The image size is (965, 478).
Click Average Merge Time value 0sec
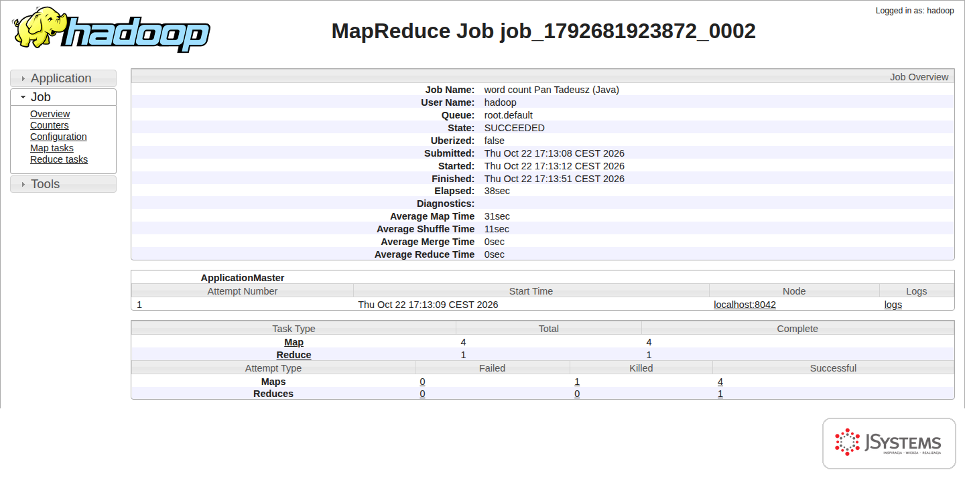click(x=495, y=242)
